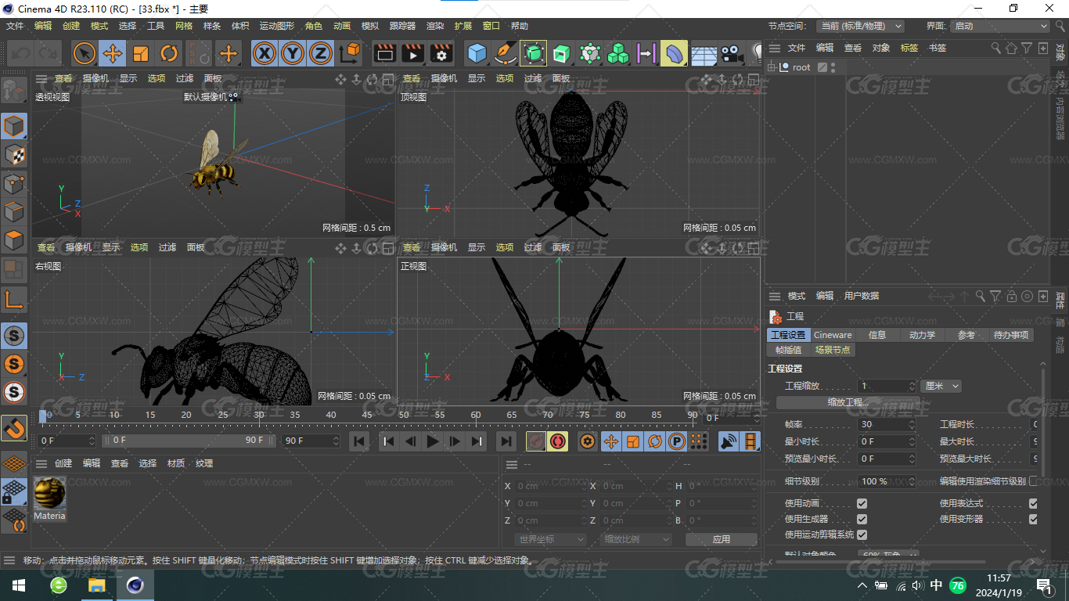Open the 模拟 menu
This screenshot has height=601, width=1069.
370,26
